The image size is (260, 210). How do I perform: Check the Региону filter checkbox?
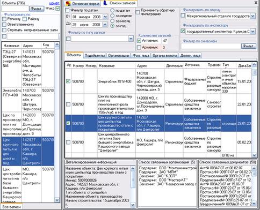click(4, 19)
